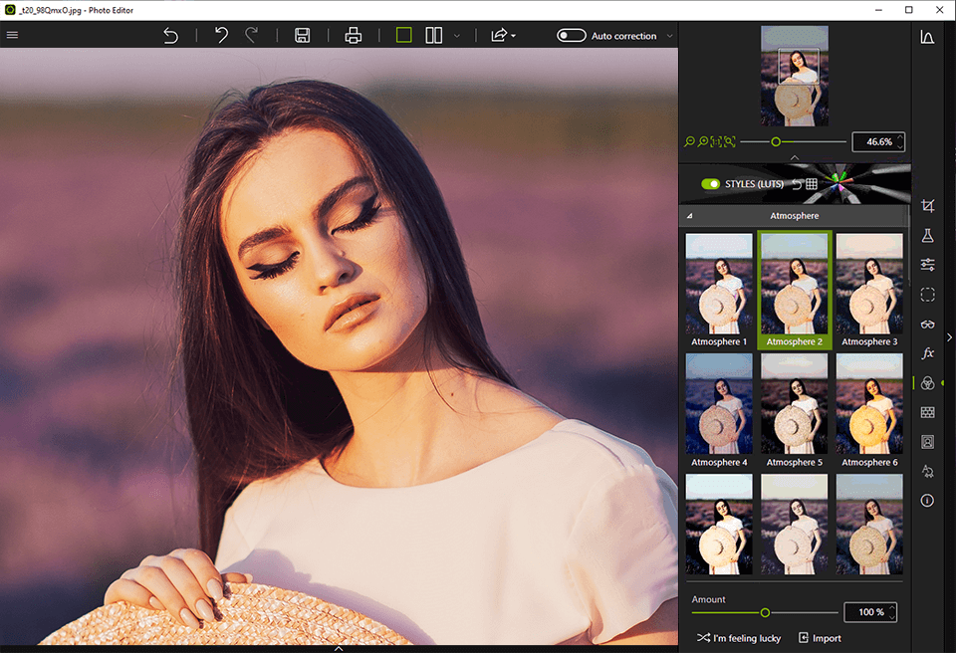The width and height of the screenshot is (956, 653).
Task: Open the hamburger main menu
Action: tap(12, 36)
